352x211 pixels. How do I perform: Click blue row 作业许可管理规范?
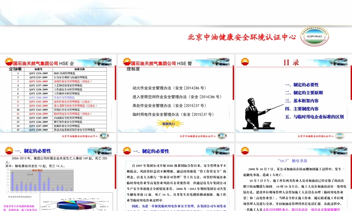[x=59, y=97]
